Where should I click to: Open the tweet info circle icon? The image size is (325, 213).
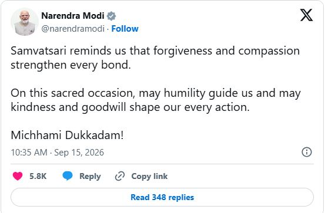[x=307, y=152]
